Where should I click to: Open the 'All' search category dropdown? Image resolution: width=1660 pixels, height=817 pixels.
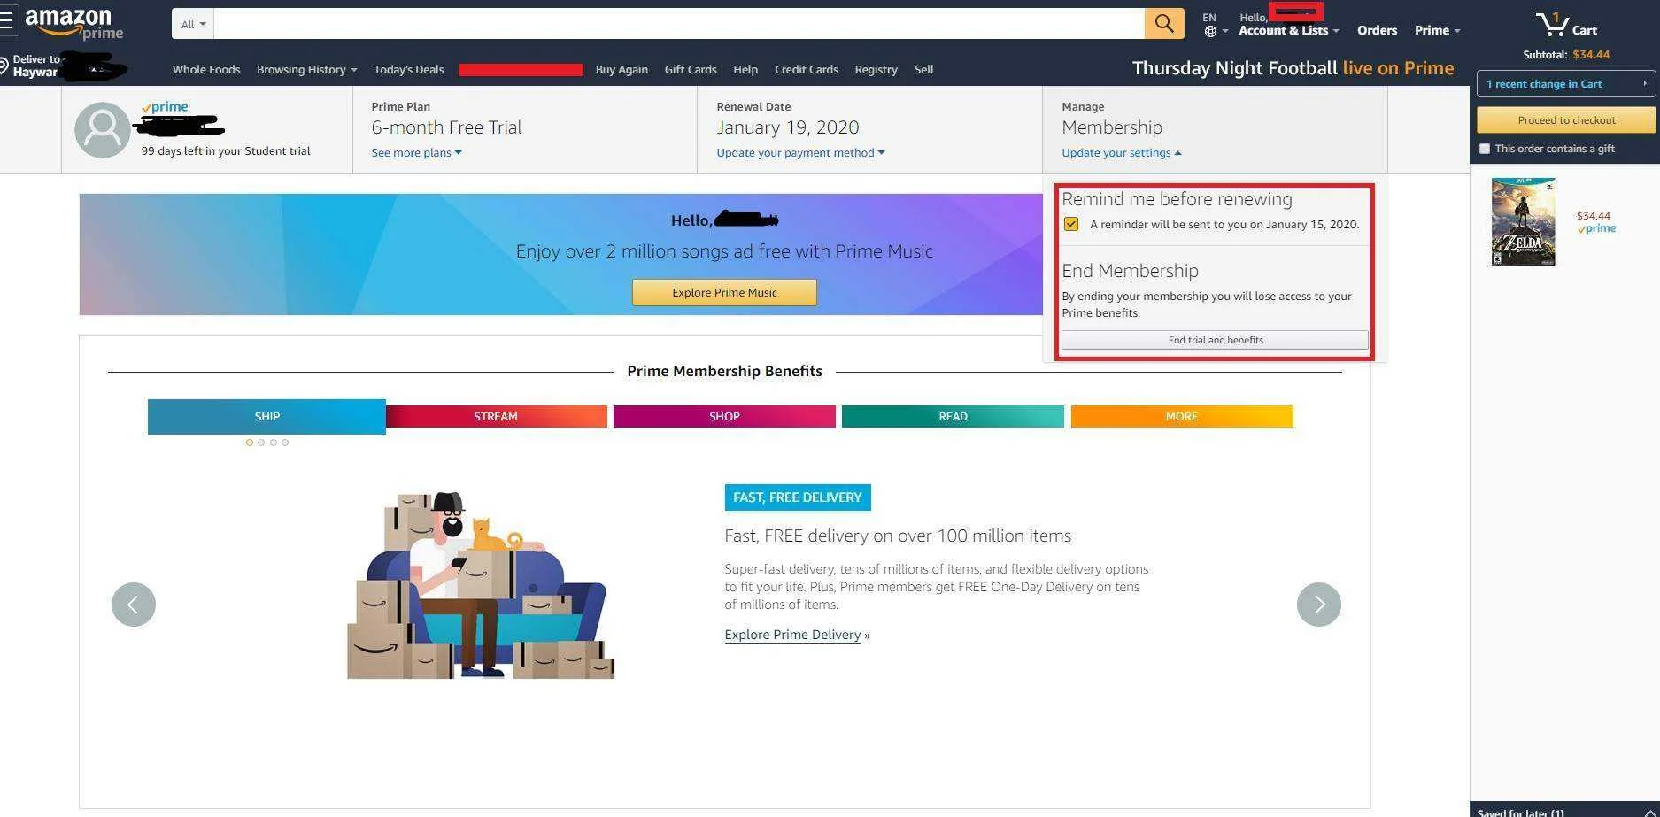click(193, 24)
